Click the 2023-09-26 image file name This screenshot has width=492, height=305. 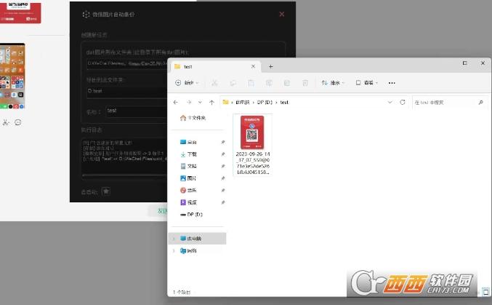point(253,163)
